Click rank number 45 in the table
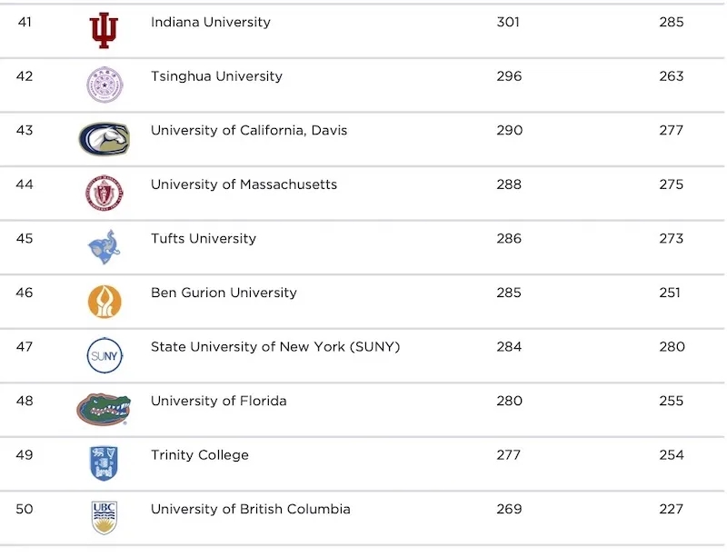The height and width of the screenshot is (557, 727). coord(25,238)
